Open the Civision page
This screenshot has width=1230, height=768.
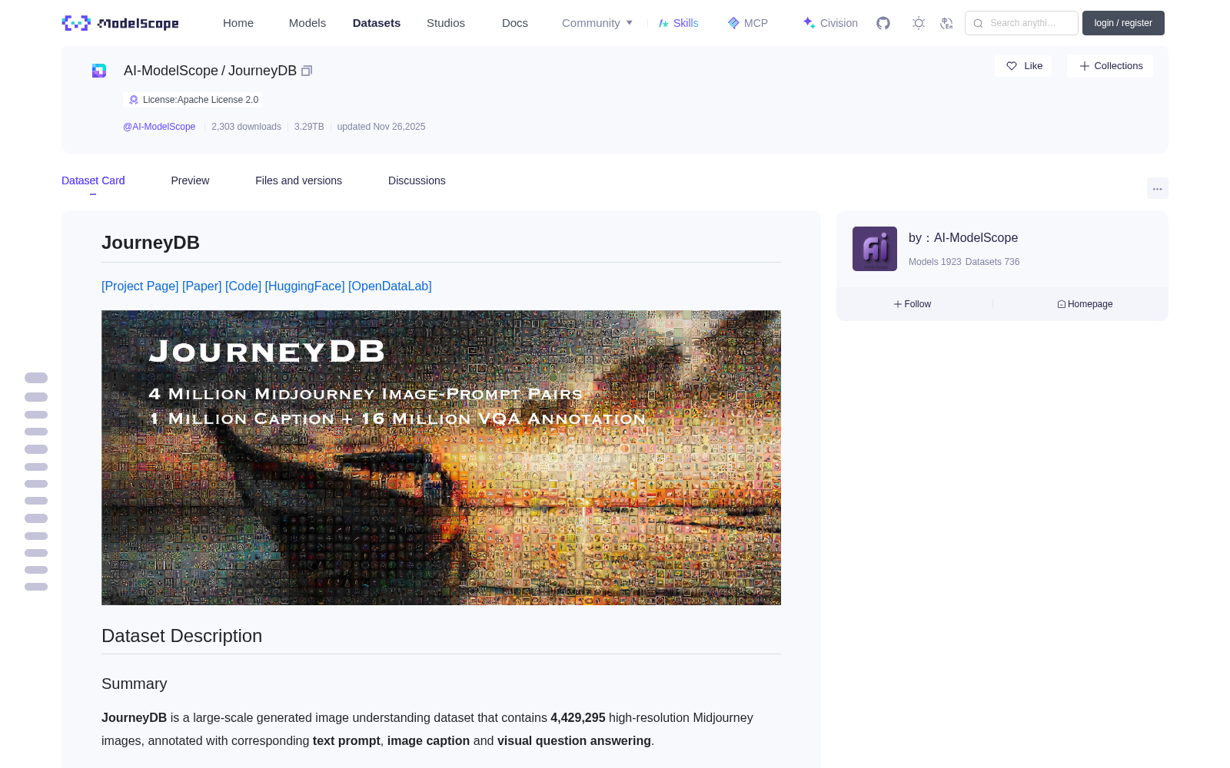point(830,23)
